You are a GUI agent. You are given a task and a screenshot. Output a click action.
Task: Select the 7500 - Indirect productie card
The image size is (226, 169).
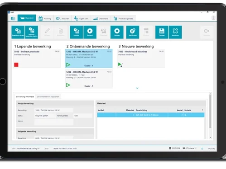(x=37, y=58)
